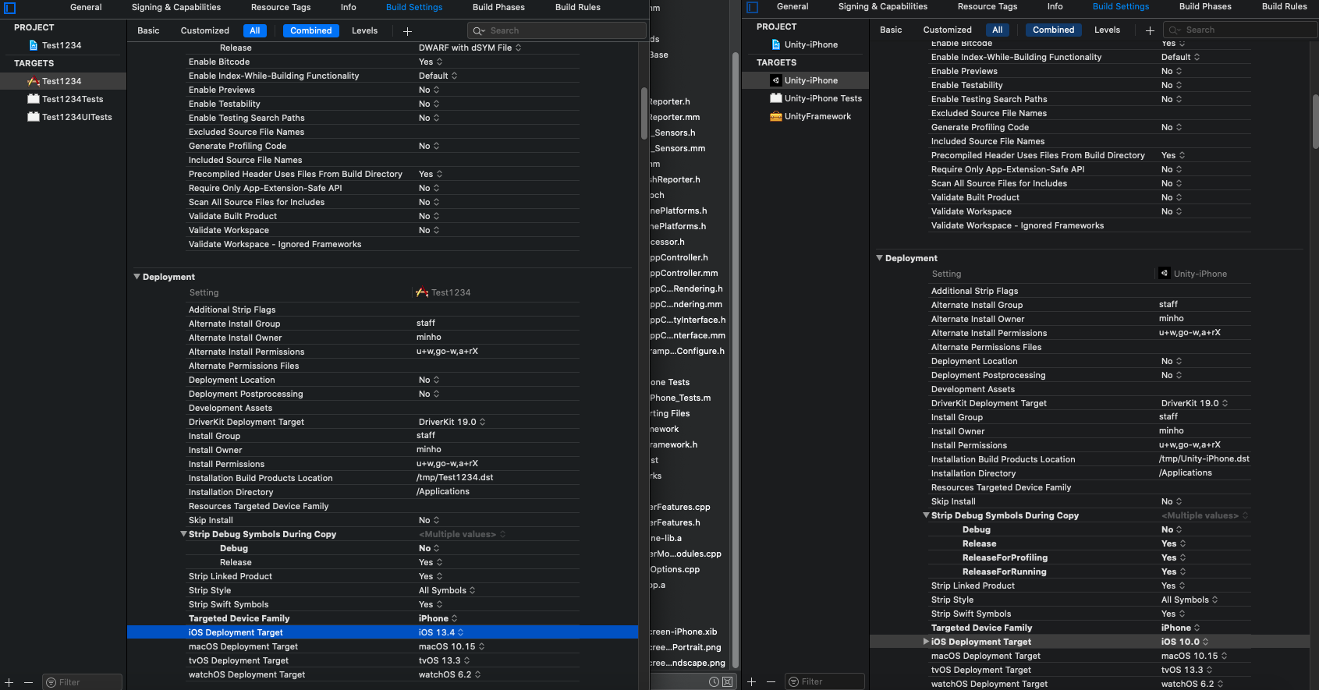
Task: Open iOS 13.4 deployment target dropdown
Action: click(441, 632)
